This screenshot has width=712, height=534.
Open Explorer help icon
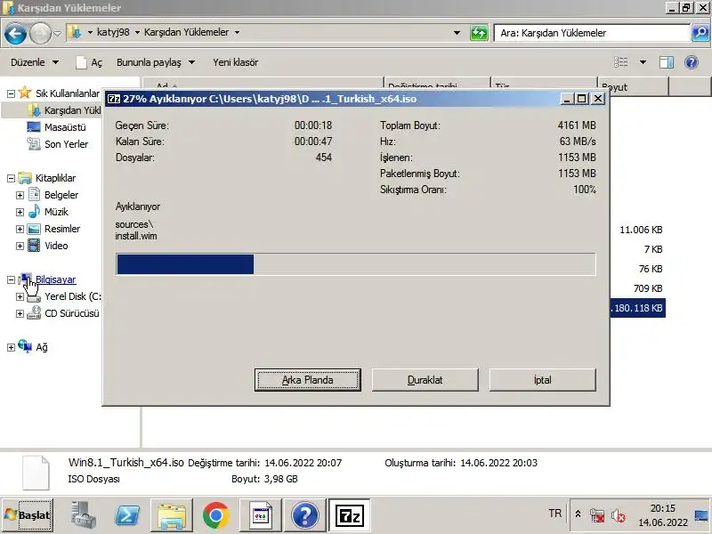pos(692,62)
